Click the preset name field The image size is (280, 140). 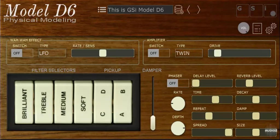click(x=140, y=10)
